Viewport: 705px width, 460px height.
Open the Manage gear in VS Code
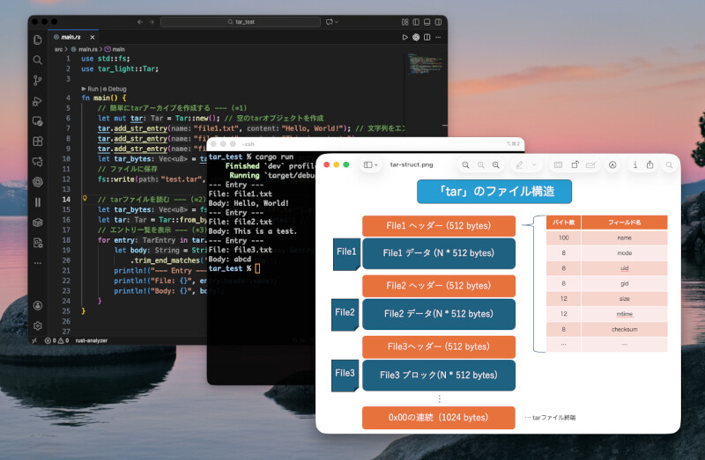38,325
